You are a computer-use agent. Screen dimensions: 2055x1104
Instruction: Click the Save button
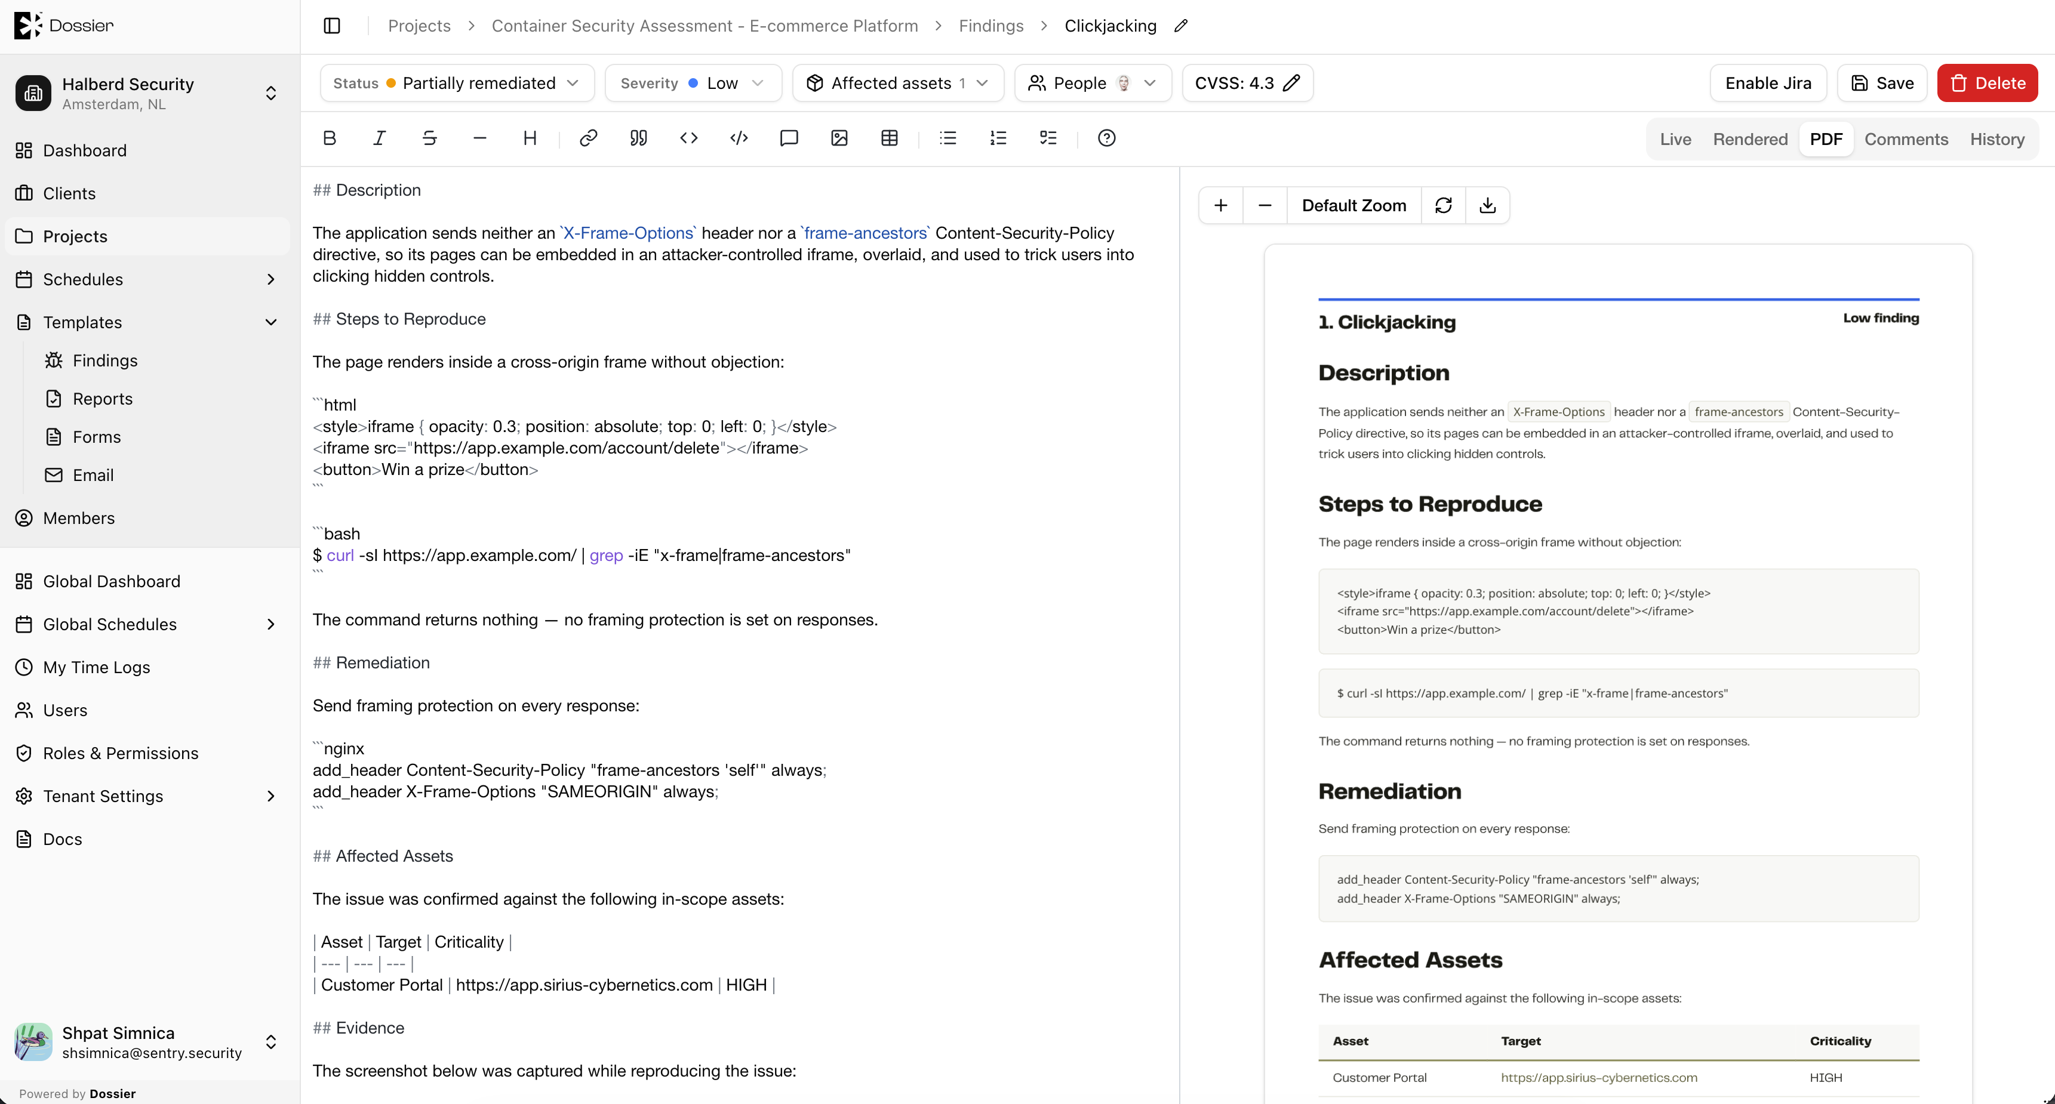1882,83
